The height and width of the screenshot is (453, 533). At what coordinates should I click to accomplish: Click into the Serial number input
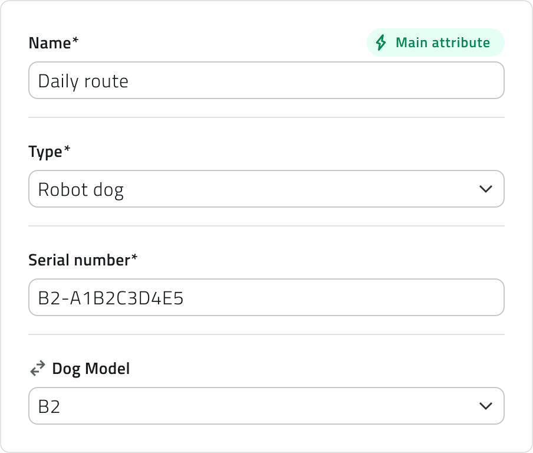click(x=266, y=297)
